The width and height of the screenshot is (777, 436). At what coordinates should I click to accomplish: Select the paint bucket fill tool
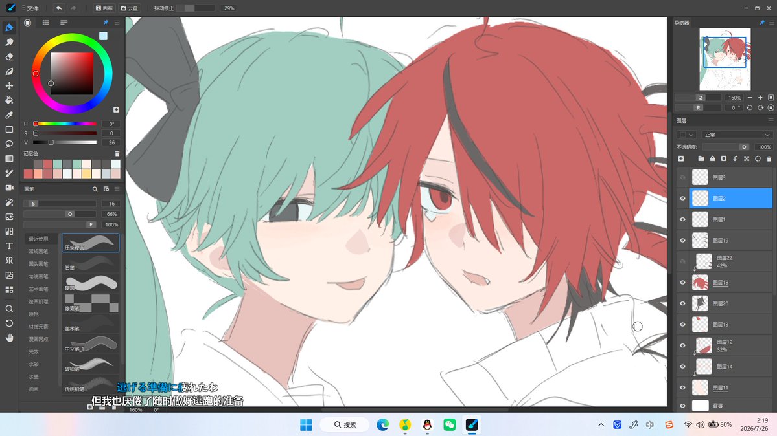click(9, 100)
